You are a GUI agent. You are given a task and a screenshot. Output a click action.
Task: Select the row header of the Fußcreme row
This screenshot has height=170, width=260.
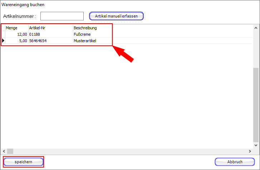[x=3, y=34]
